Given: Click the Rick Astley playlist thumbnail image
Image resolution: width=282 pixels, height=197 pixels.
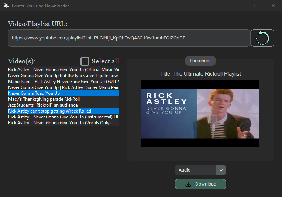Looking at the screenshot, I should 200,114.
